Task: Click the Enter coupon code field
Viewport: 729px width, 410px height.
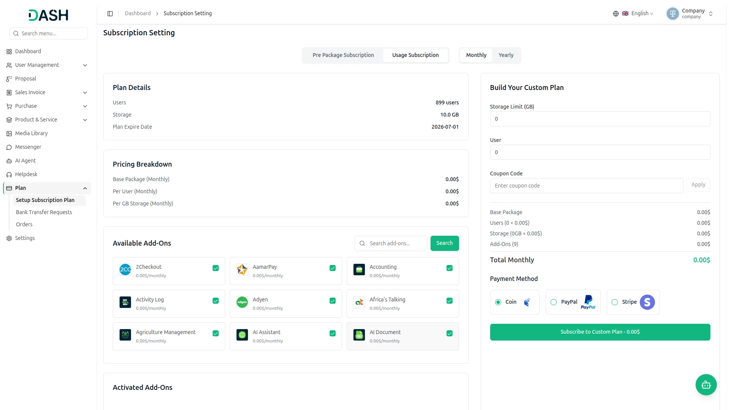Action: [x=586, y=186]
